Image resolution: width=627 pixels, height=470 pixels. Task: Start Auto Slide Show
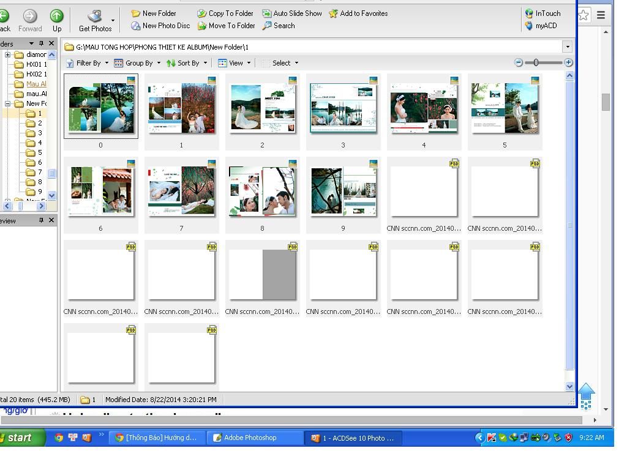tap(292, 13)
